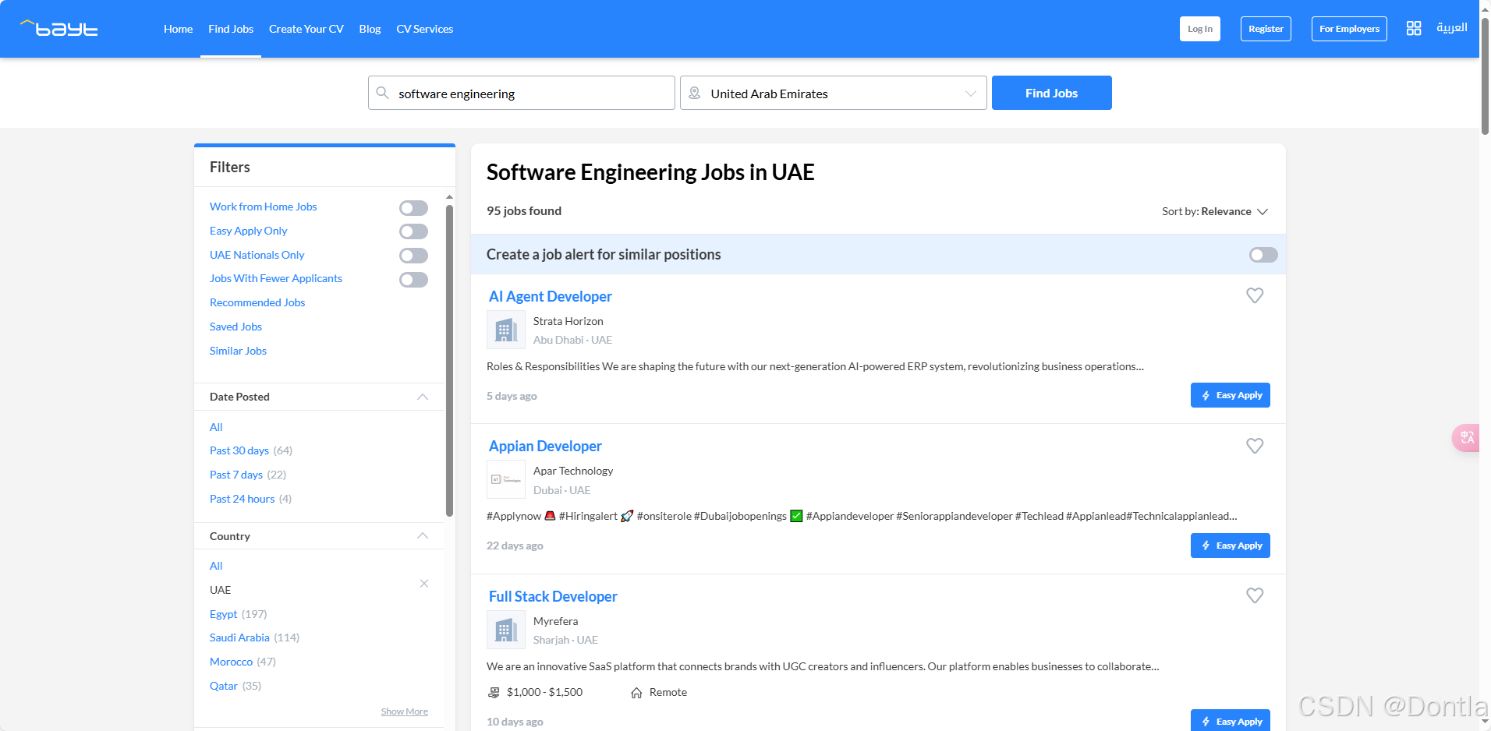Click Apar Technology company name
The height and width of the screenshot is (731, 1491).
click(x=573, y=471)
